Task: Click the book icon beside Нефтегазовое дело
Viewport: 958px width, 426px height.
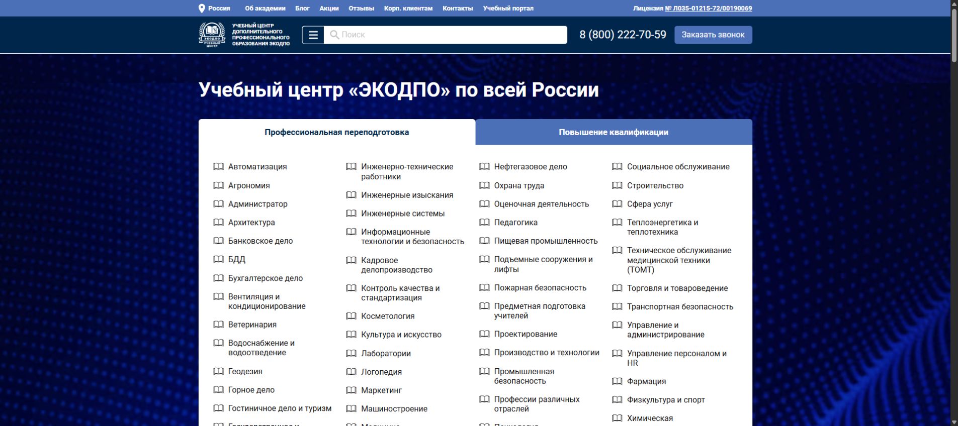Action: [x=484, y=166]
